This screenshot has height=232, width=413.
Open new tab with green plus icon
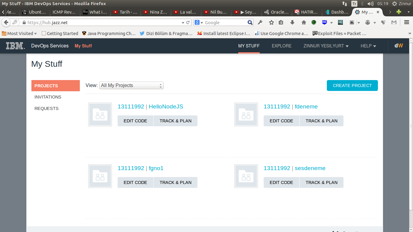399,12
